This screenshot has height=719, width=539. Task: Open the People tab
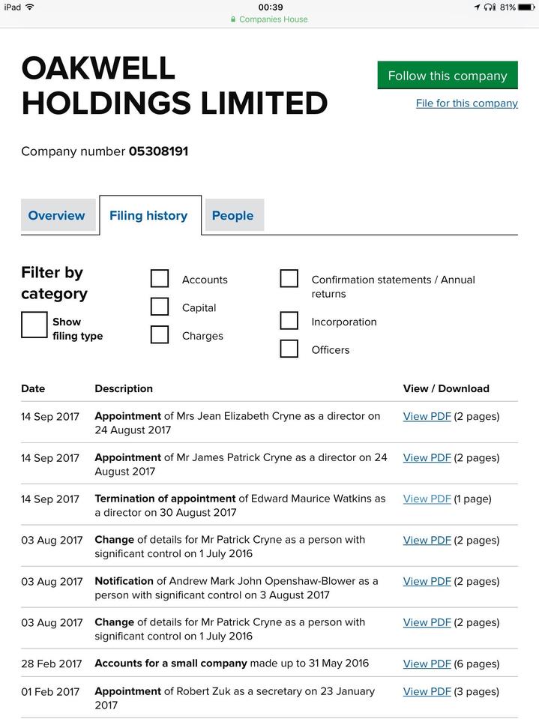click(232, 215)
